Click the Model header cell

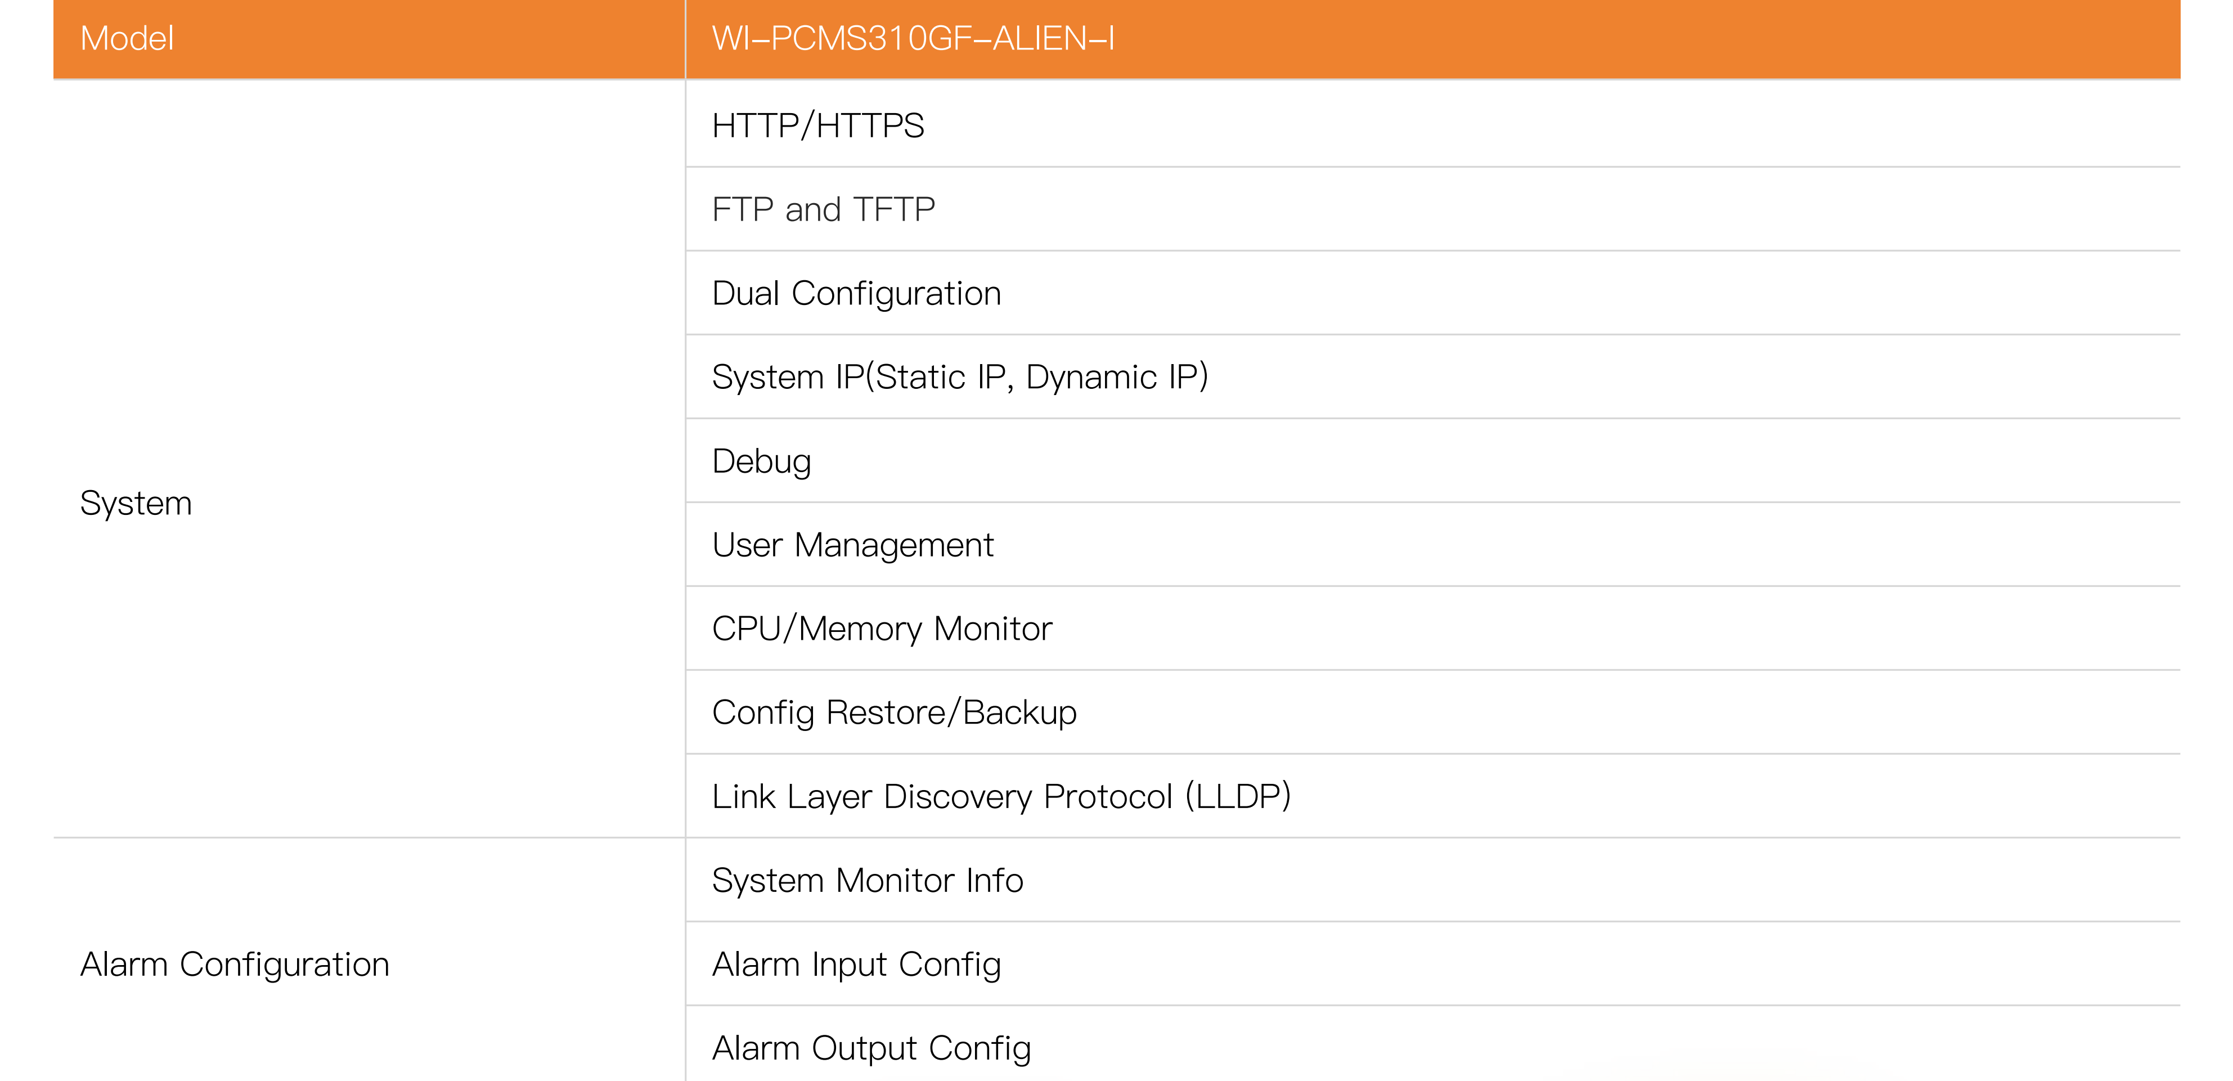(127, 39)
